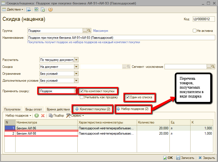Click the help question mark icon
The image size is (218, 162).
coord(50,9)
